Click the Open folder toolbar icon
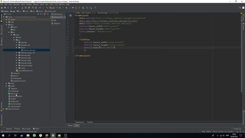 coord(2,8)
